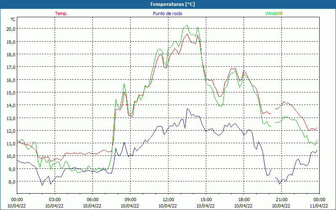Click the 15:00 time axis label
Viewport: 336px width, 210px height.
(206, 200)
